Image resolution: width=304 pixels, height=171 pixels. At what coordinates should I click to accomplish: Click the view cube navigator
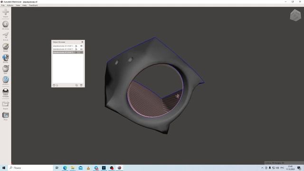coord(295,15)
